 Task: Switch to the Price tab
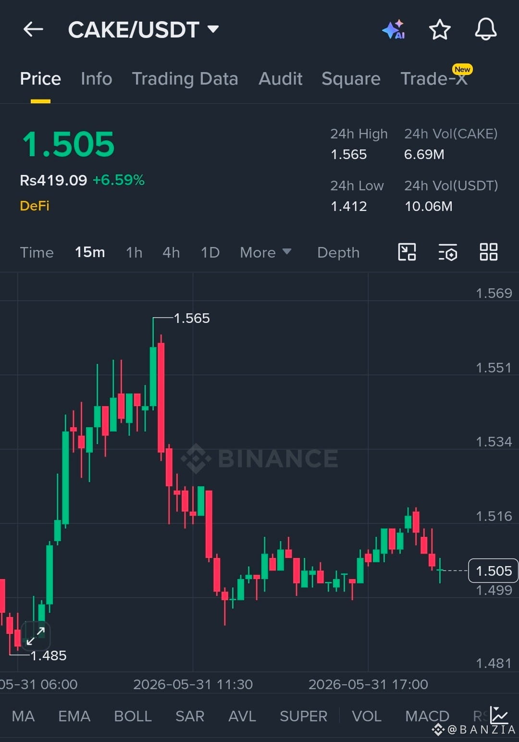[40, 79]
